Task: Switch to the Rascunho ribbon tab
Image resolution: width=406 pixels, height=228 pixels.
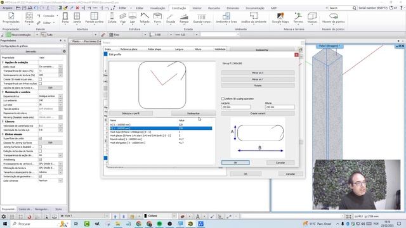Action: (x=214, y=8)
